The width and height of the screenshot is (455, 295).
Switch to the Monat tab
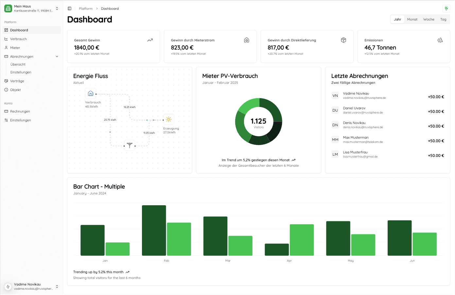point(412,19)
